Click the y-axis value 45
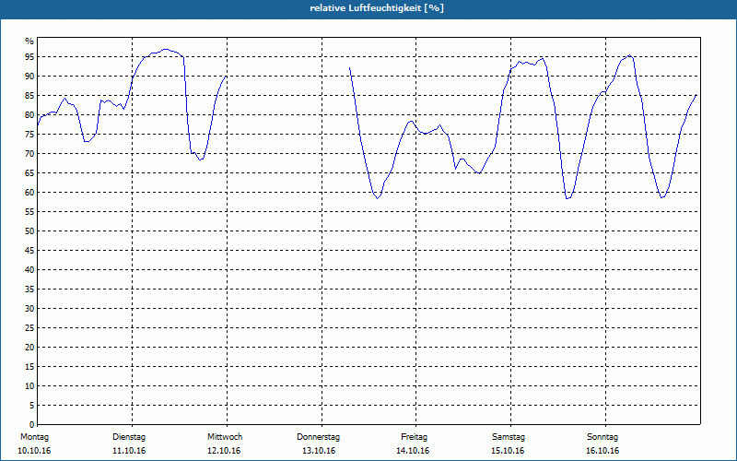Screen dimensions: 737x461 tap(29, 250)
